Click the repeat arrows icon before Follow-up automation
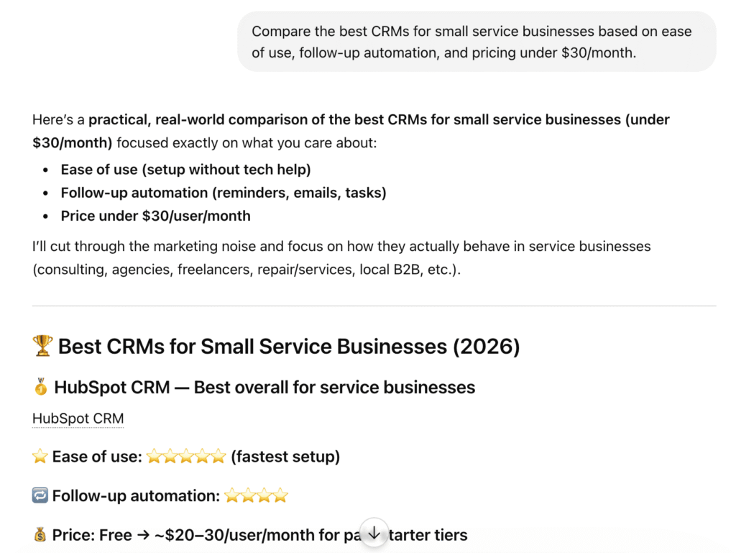The height and width of the screenshot is (553, 736). [x=40, y=495]
